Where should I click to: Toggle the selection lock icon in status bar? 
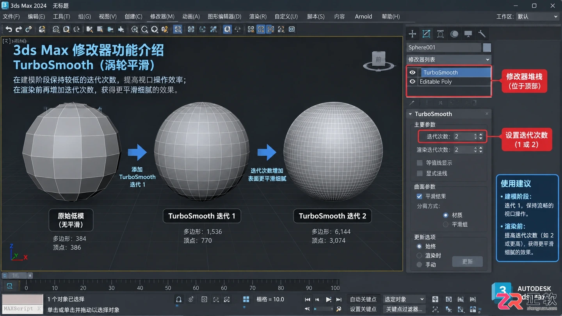point(179,299)
